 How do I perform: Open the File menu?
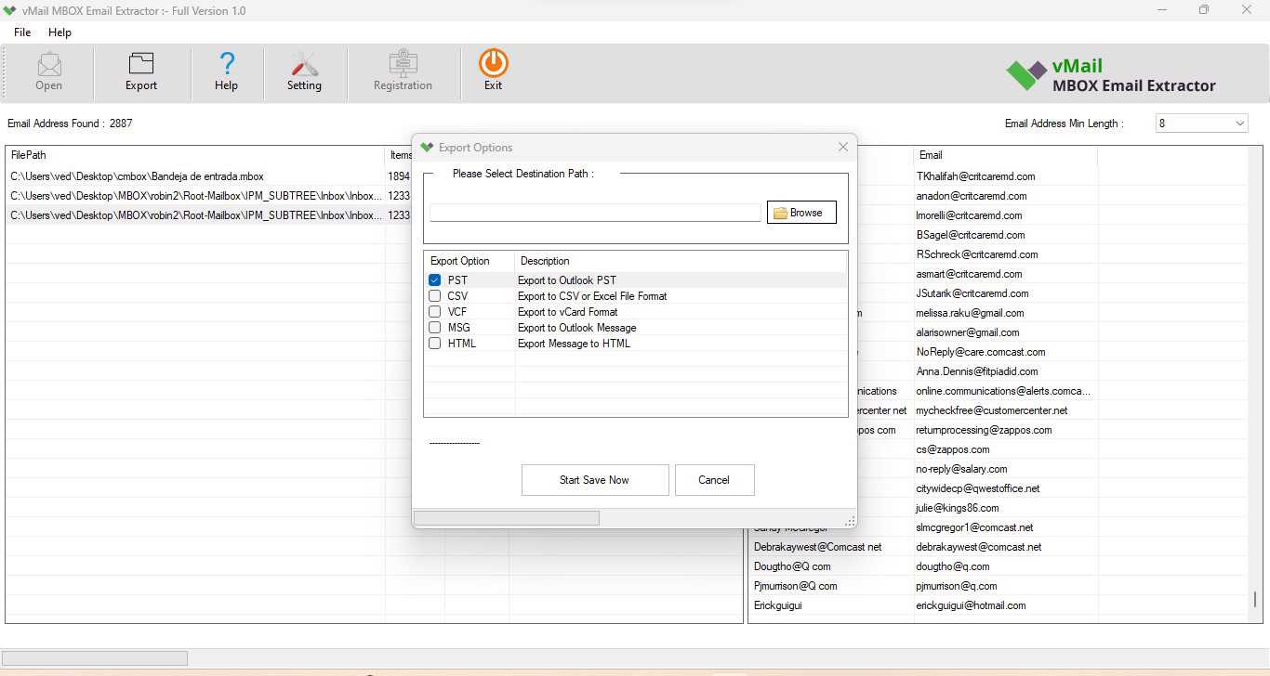(22, 32)
